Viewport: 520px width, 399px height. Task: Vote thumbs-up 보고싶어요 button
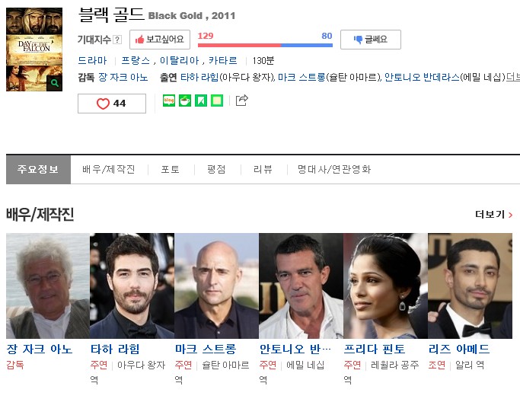point(160,40)
